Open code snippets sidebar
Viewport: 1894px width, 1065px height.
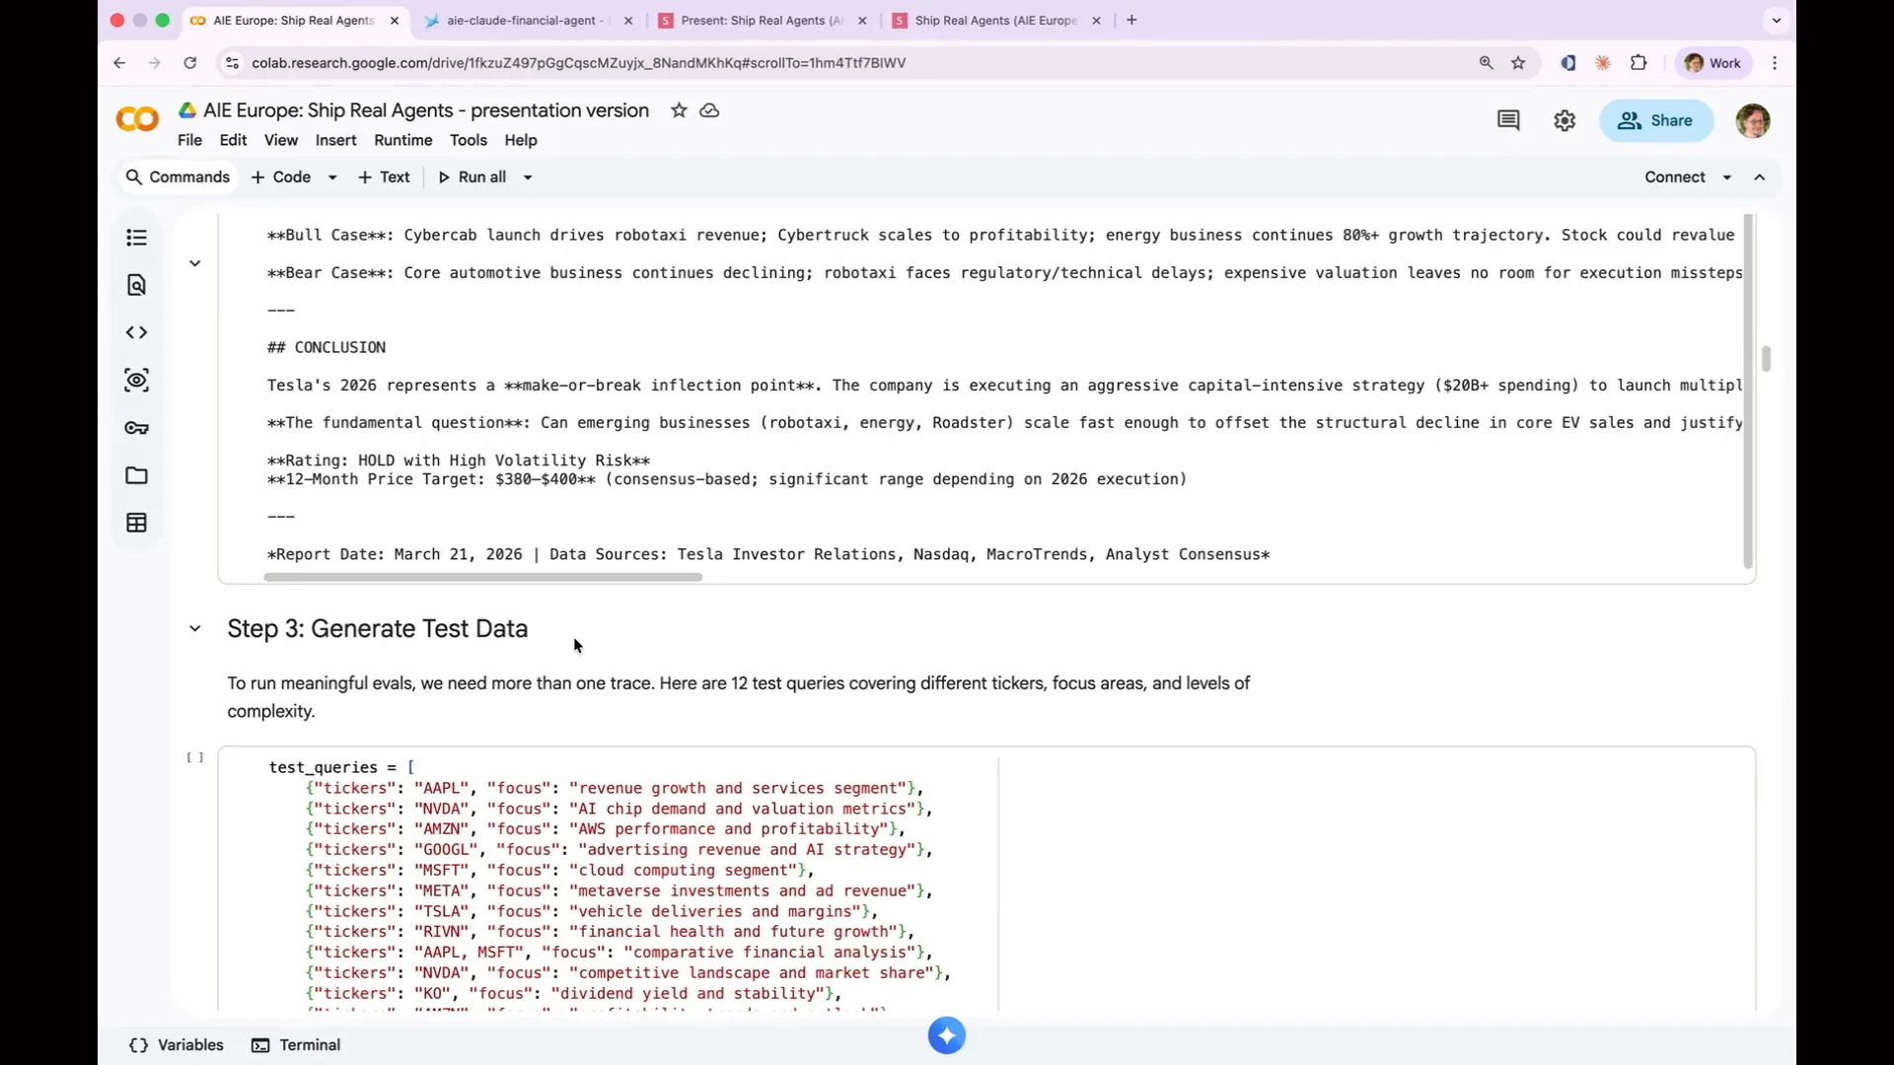pos(137,332)
